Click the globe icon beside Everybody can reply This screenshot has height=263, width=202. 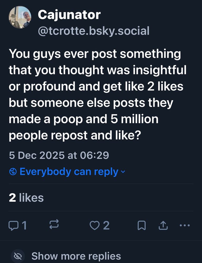(x=13, y=172)
